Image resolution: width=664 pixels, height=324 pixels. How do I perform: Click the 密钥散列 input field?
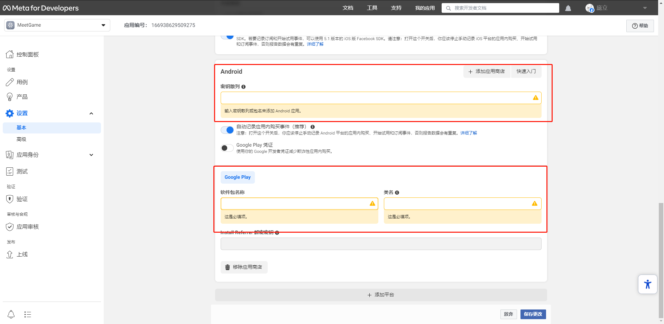pyautogui.click(x=381, y=98)
